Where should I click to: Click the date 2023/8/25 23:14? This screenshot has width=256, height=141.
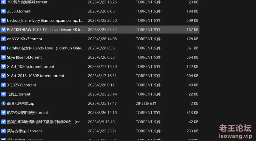click(102, 94)
